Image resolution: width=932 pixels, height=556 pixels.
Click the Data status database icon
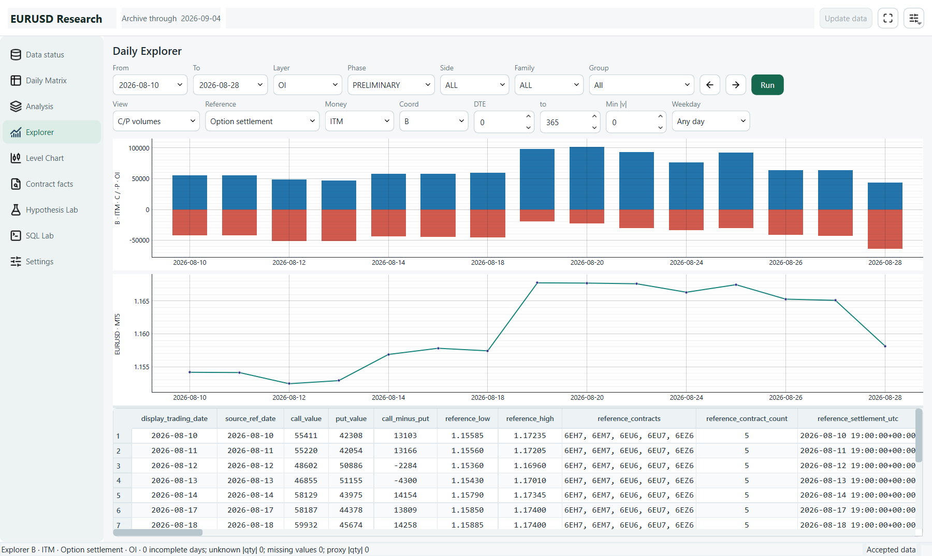[x=16, y=55]
